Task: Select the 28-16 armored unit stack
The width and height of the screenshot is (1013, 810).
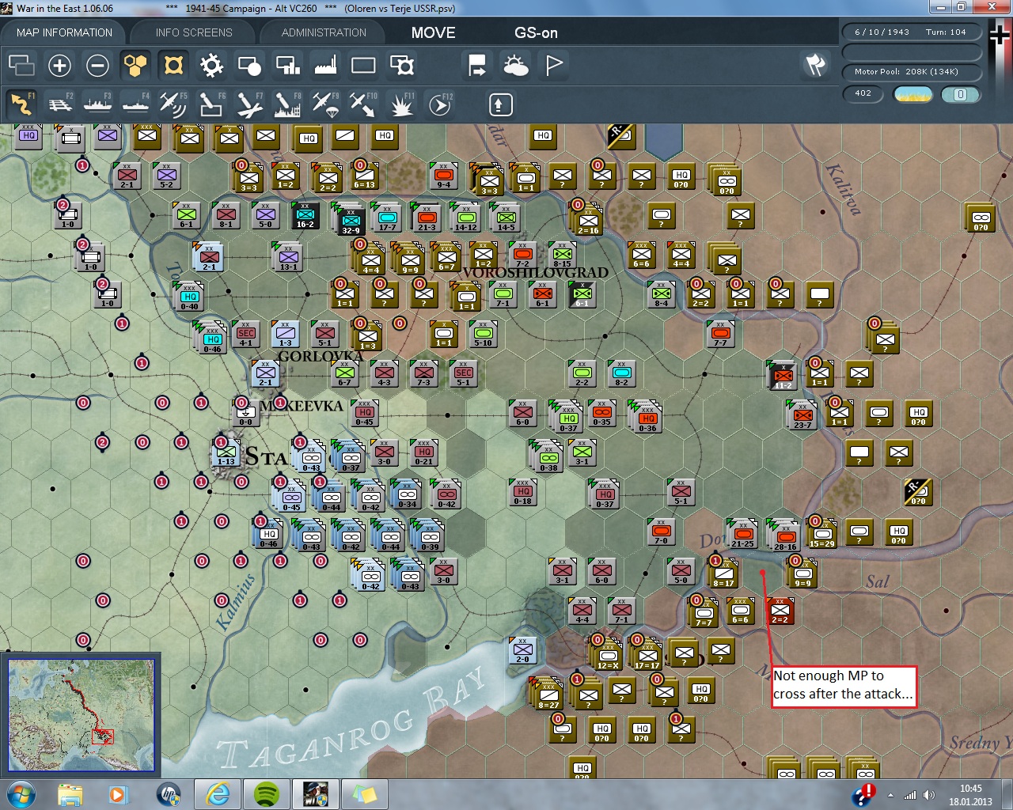Action: click(785, 536)
